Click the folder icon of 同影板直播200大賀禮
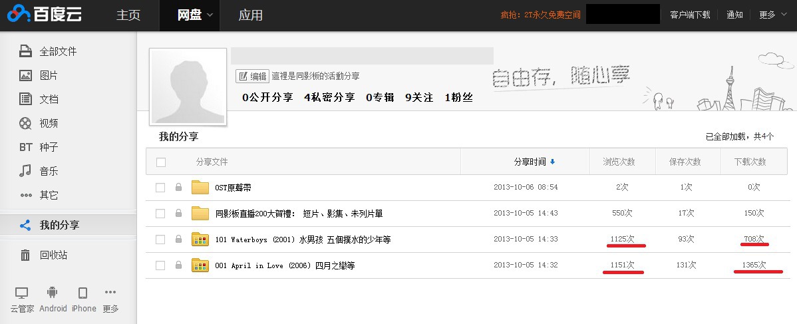 tap(200, 213)
